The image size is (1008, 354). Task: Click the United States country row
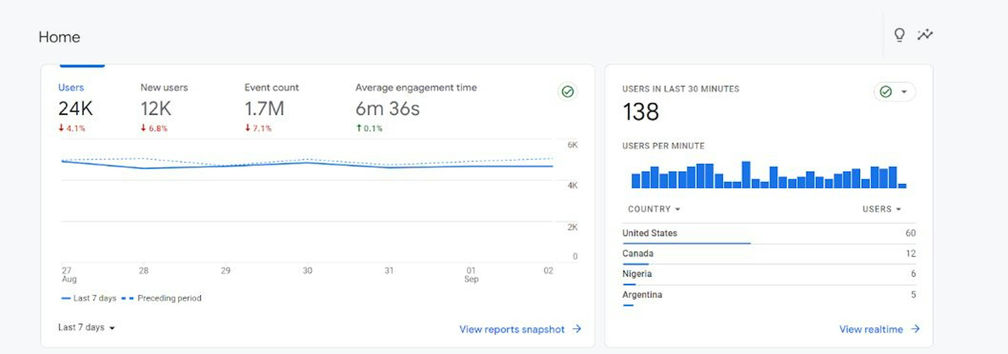click(769, 234)
